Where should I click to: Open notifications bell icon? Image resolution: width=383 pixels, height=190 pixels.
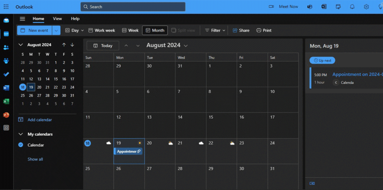pos(352,7)
